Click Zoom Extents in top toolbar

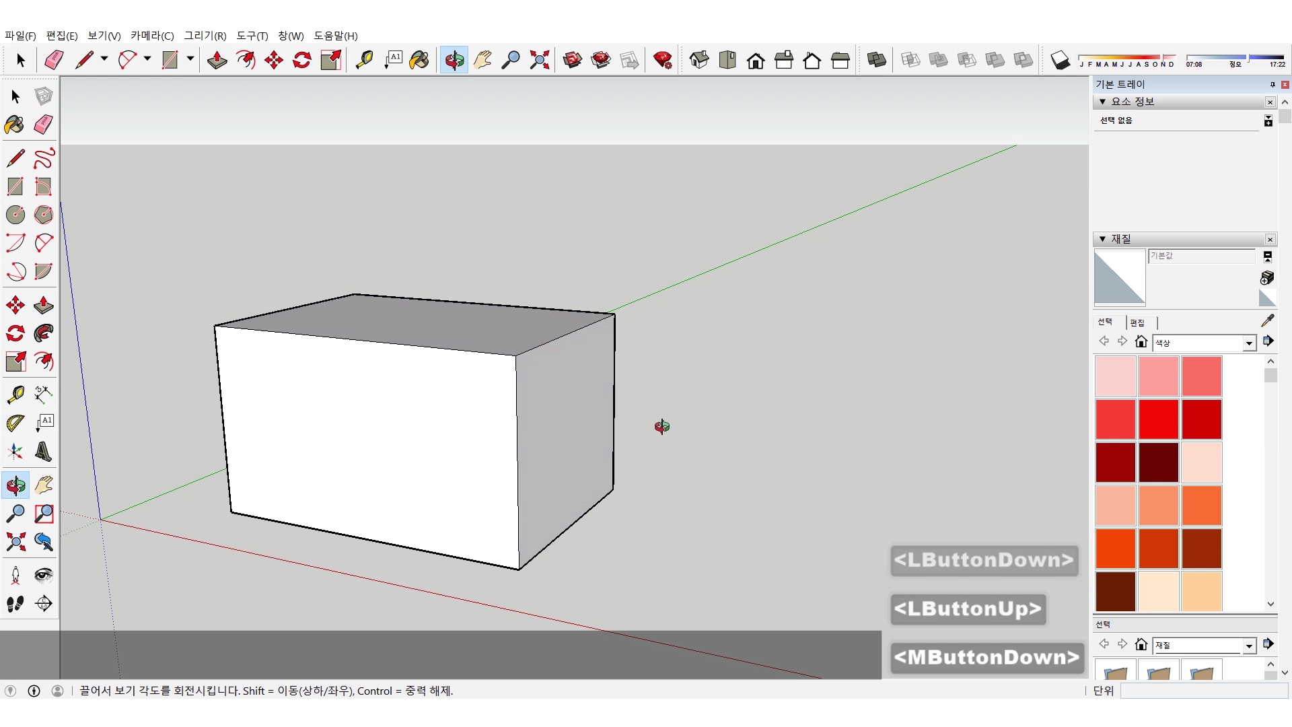pyautogui.click(x=539, y=61)
